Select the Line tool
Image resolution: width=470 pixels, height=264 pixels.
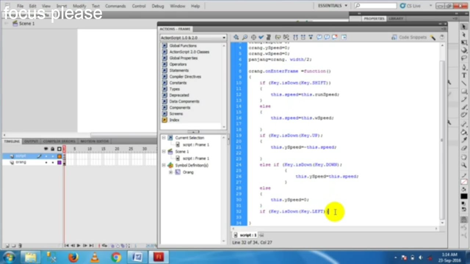pos(464,83)
